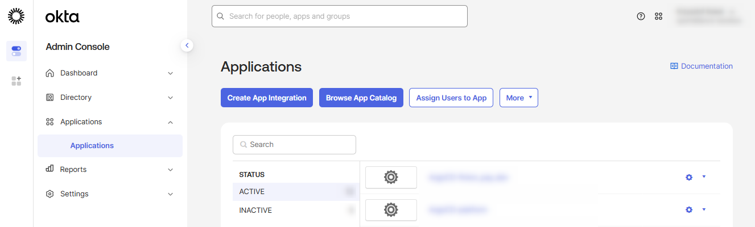Open the apps grid launcher icon
Image resolution: width=755 pixels, height=227 pixels.
[658, 16]
